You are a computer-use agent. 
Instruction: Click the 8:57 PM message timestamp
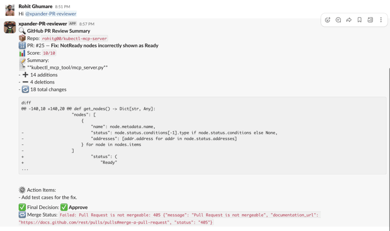[x=87, y=24]
